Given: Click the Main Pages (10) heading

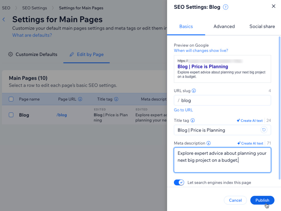Looking at the screenshot, I should [28, 78].
